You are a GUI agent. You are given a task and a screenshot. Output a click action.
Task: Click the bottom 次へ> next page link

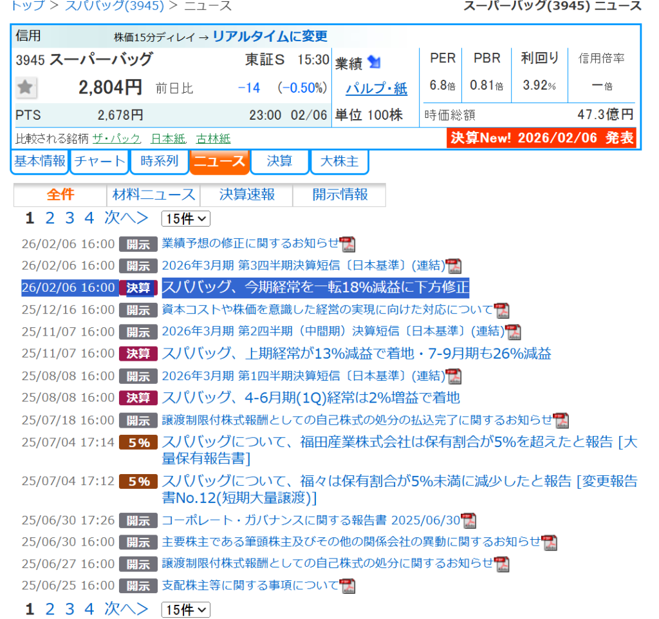pos(126,609)
